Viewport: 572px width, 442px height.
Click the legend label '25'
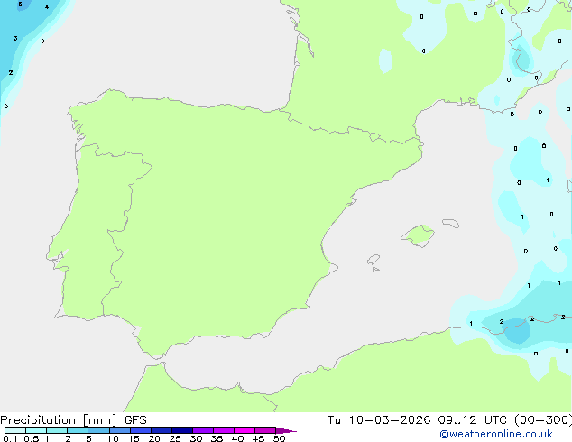click(x=175, y=438)
